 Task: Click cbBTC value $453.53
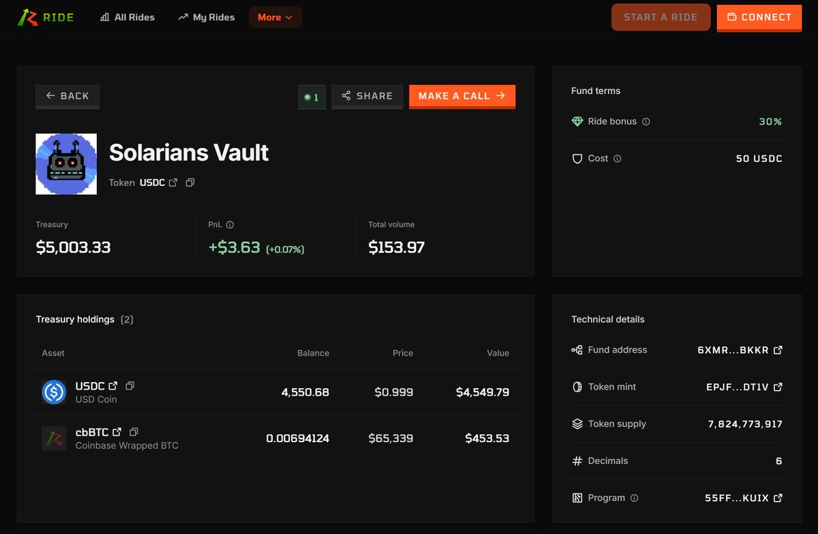coord(486,438)
